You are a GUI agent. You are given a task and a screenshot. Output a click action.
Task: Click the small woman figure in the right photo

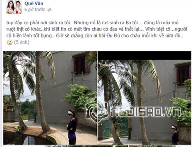175,135
